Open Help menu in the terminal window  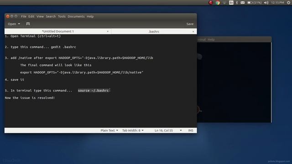(211, 40)
